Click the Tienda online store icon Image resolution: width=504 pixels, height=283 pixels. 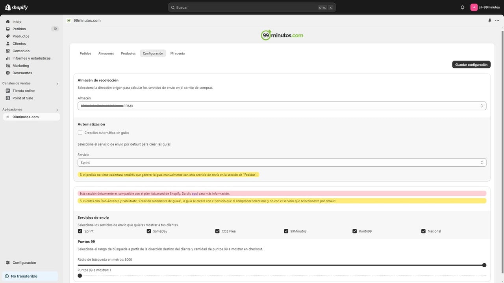pos(8,91)
